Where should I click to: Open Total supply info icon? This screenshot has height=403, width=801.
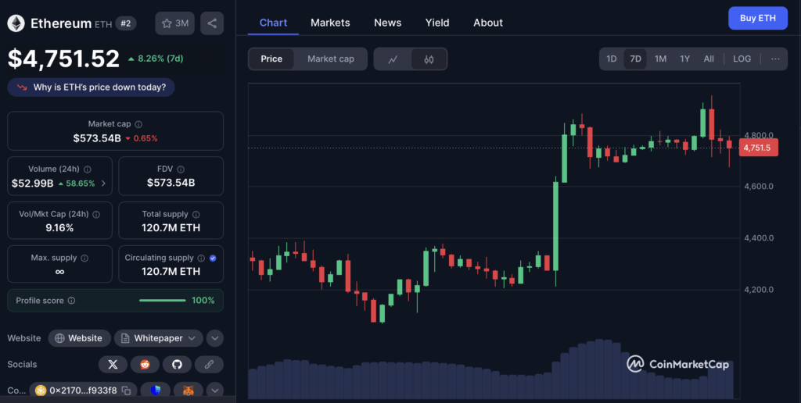(196, 214)
